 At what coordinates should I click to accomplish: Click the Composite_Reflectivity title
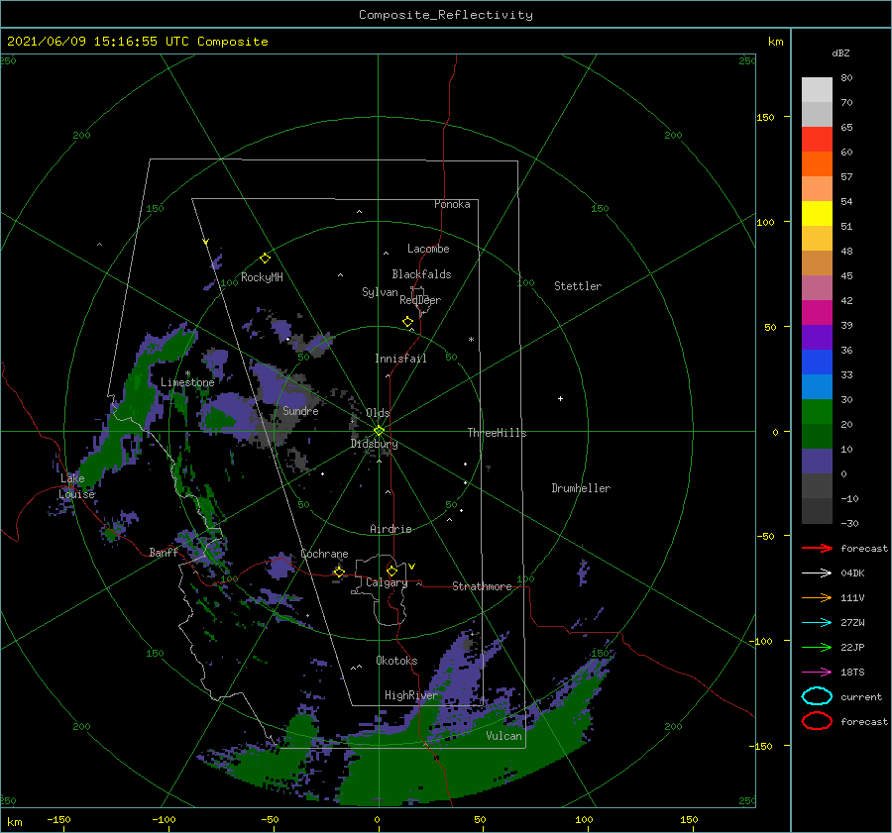point(446,15)
